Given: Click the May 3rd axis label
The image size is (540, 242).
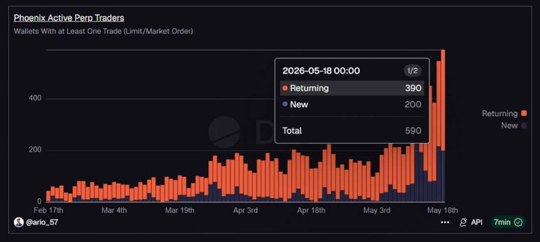Looking at the screenshot, I should point(377,210).
